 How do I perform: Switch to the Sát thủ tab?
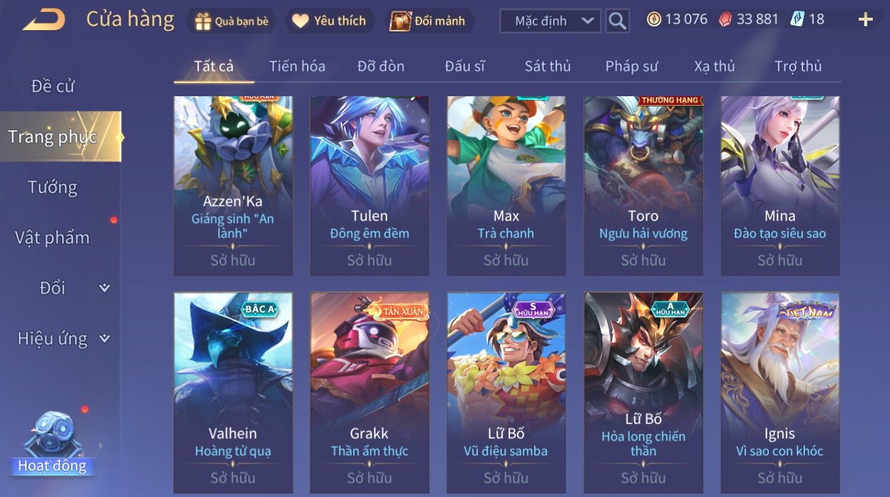pyautogui.click(x=548, y=66)
